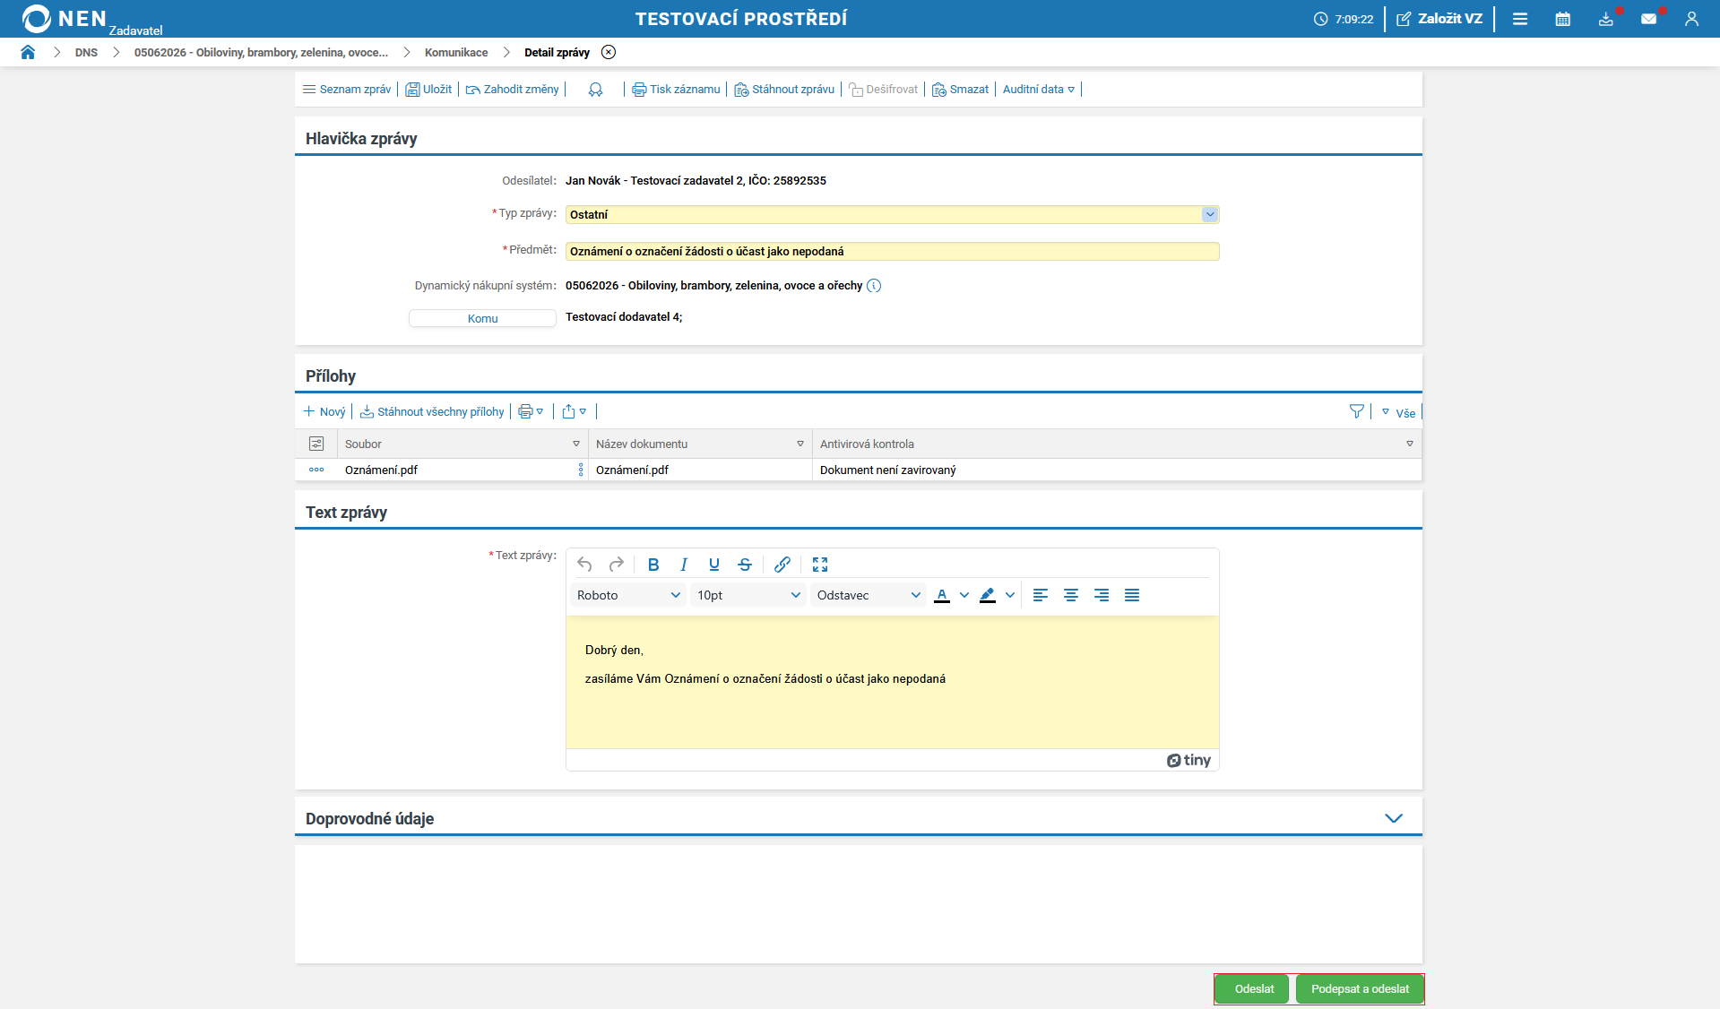This screenshot has height=1009, width=1720.
Task: Open 10pt font size dropdown
Action: pyautogui.click(x=748, y=595)
